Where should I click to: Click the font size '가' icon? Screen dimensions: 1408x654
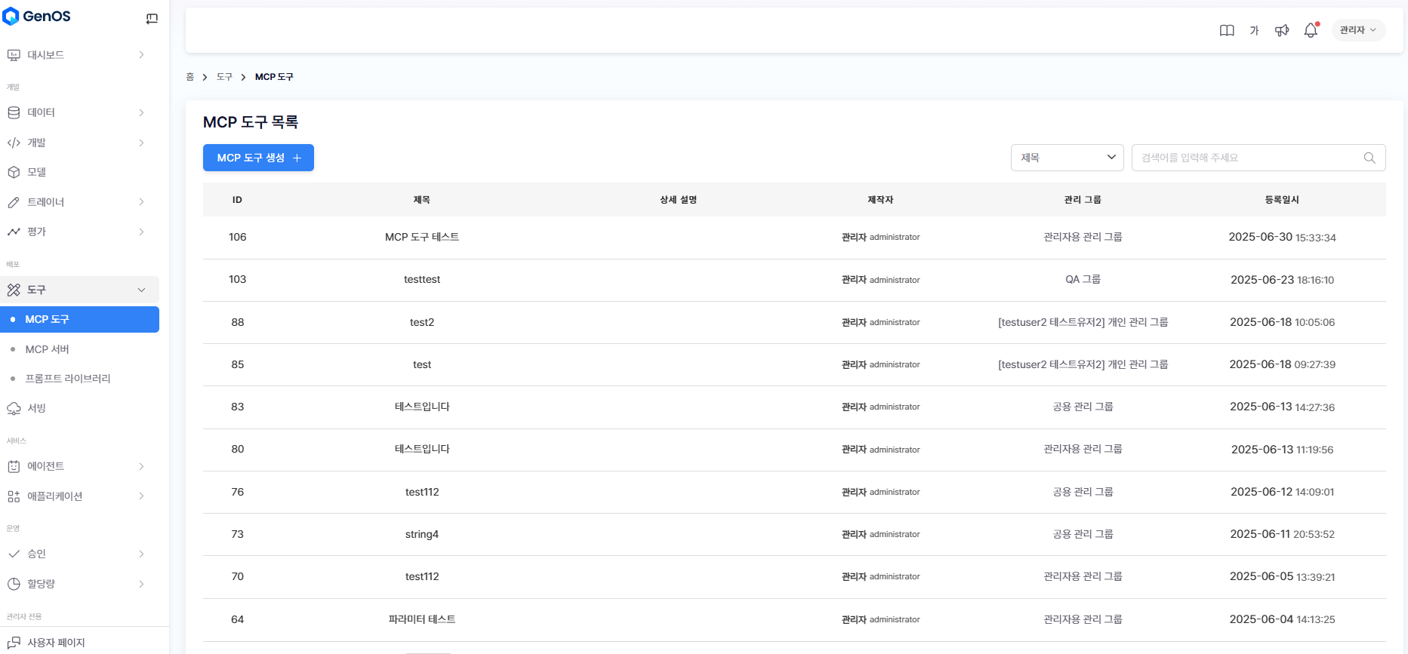click(x=1254, y=30)
